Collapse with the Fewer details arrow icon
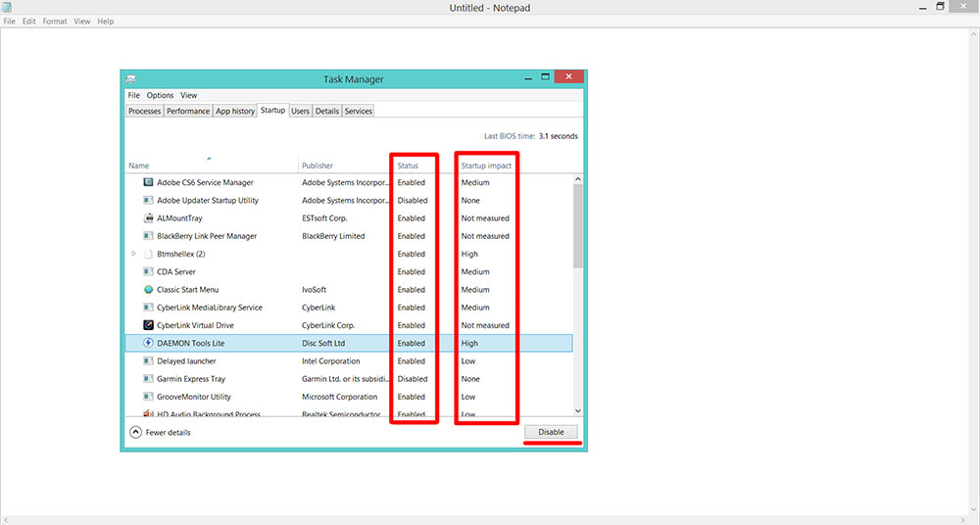 pyautogui.click(x=135, y=432)
